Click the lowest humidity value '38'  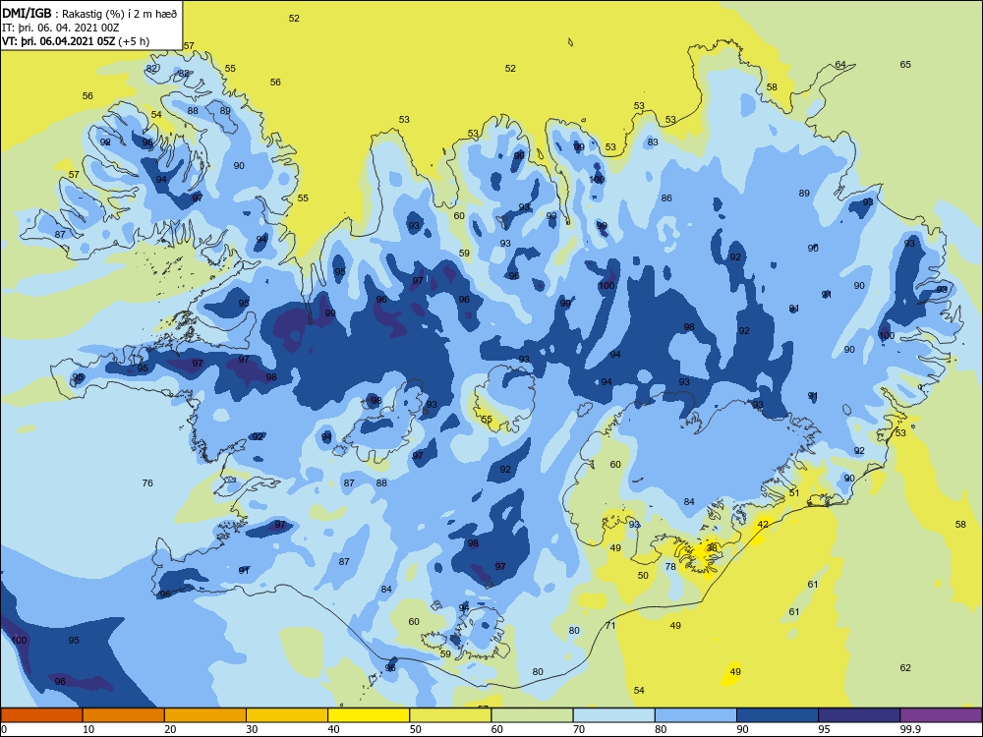[x=712, y=547]
